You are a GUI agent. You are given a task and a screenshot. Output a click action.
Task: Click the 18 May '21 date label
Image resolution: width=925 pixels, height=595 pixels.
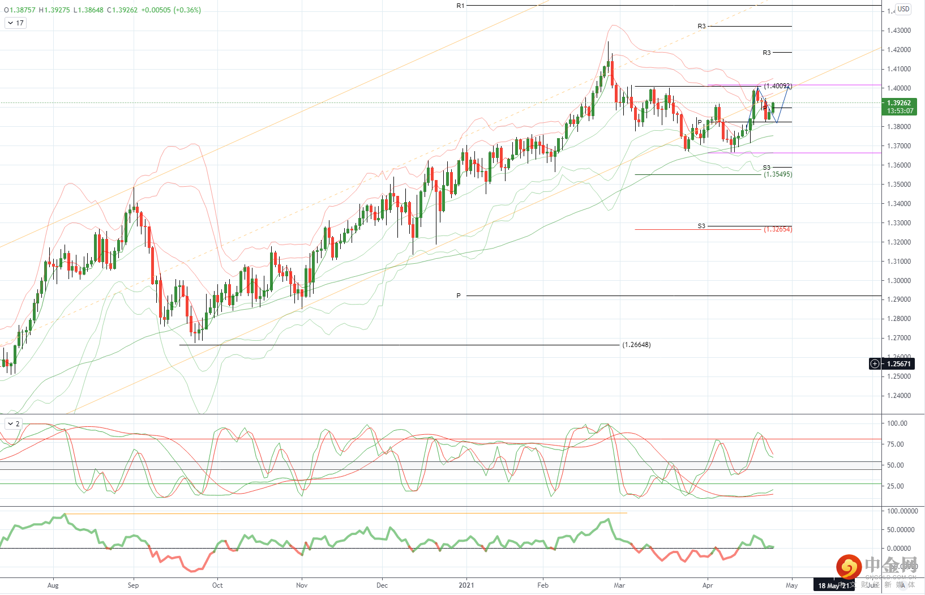834,586
